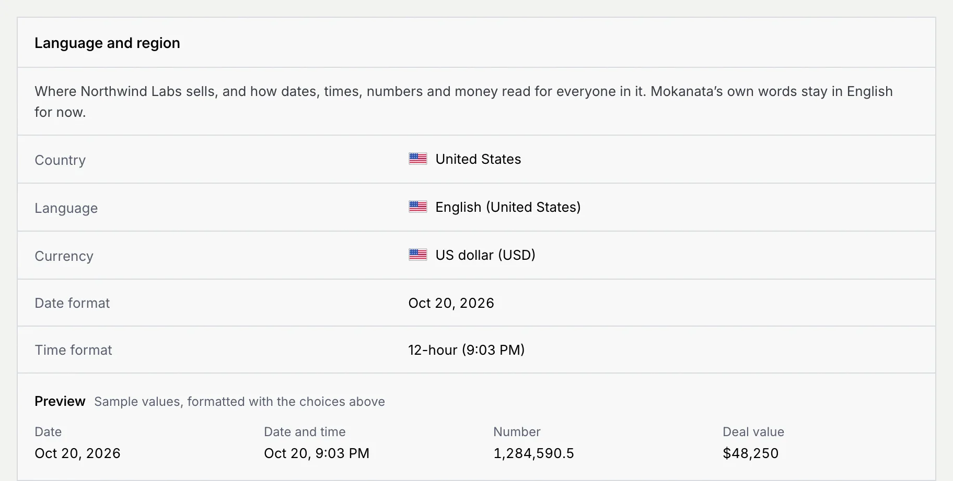Open the Date format value Oct 20, 2026
This screenshot has width=953, height=481.
(451, 303)
